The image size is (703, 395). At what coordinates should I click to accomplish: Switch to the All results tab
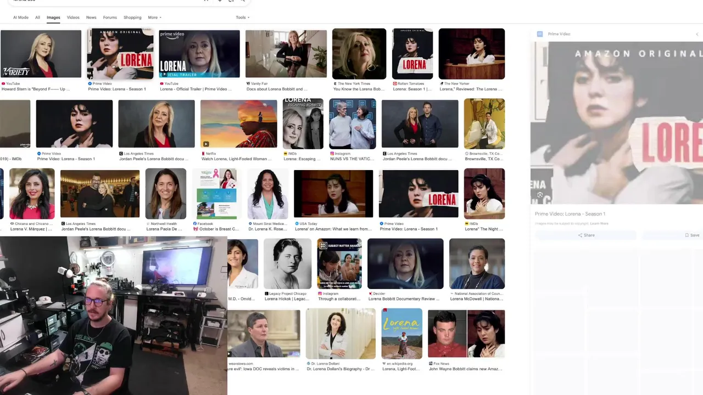[37, 18]
